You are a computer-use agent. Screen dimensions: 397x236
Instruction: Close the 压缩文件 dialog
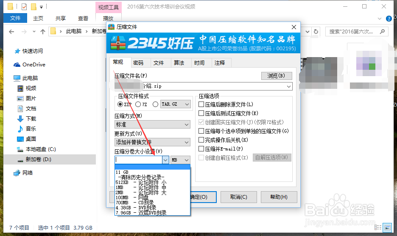[294, 27]
